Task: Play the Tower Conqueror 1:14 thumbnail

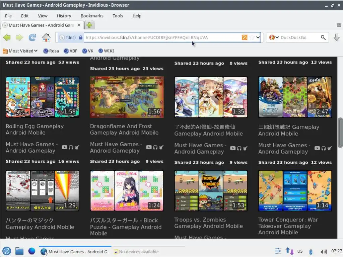Action: point(295,191)
